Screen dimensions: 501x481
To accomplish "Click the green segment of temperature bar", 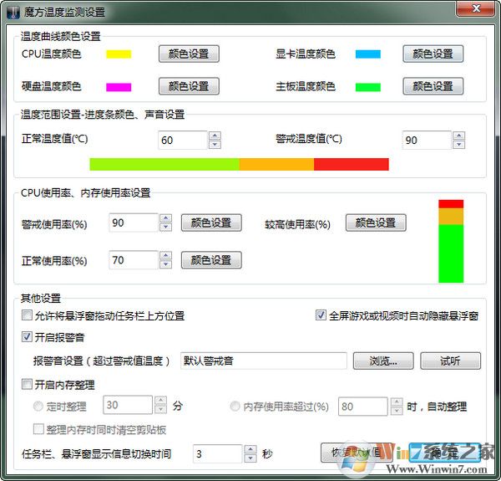I will pos(164,164).
